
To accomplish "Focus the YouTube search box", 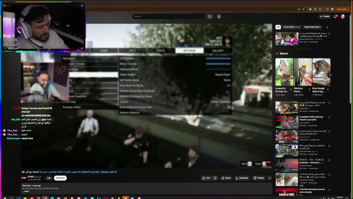I will (x=169, y=16).
